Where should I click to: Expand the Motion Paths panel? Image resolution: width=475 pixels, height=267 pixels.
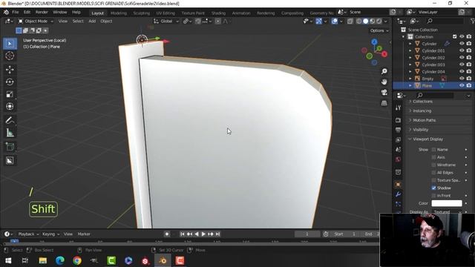pos(424,120)
